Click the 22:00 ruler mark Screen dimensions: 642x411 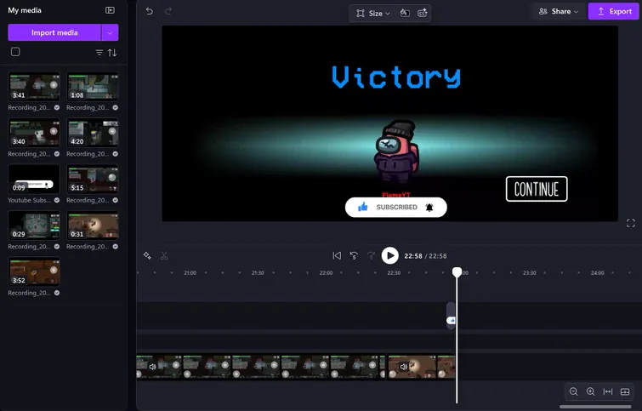pyautogui.click(x=326, y=273)
